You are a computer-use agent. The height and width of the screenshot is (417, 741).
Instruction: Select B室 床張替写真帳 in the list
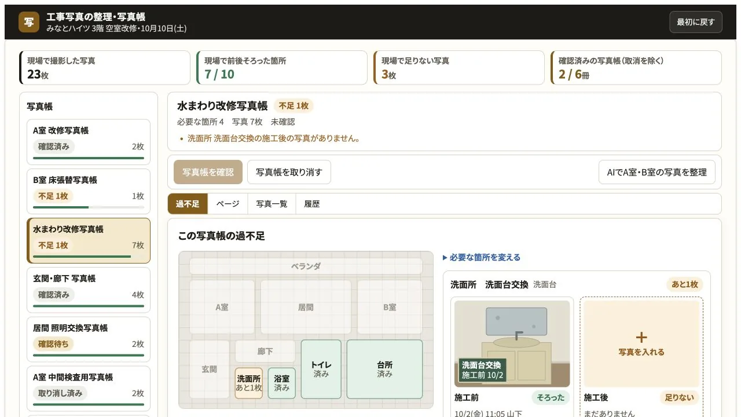click(x=89, y=191)
